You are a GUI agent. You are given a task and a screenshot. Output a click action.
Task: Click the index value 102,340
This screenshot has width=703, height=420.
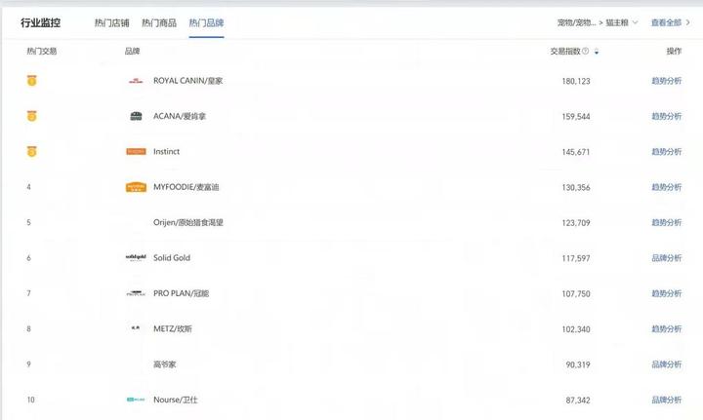pyautogui.click(x=576, y=329)
